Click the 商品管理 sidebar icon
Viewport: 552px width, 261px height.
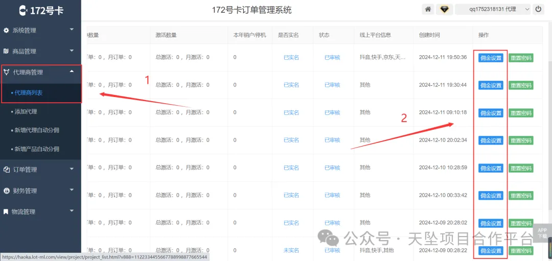6,52
